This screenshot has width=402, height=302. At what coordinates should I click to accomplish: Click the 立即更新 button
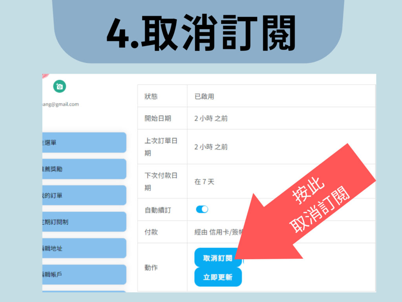point(218,277)
